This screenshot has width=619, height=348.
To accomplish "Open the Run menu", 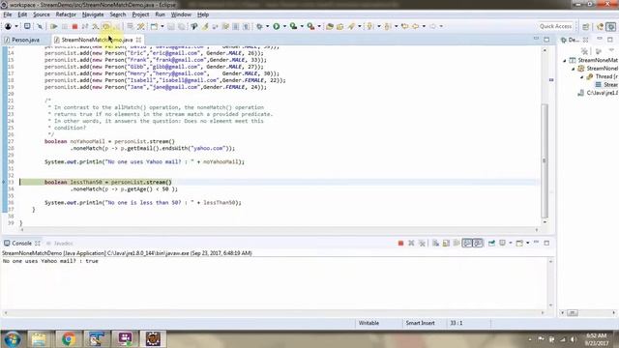I will 160,14.
